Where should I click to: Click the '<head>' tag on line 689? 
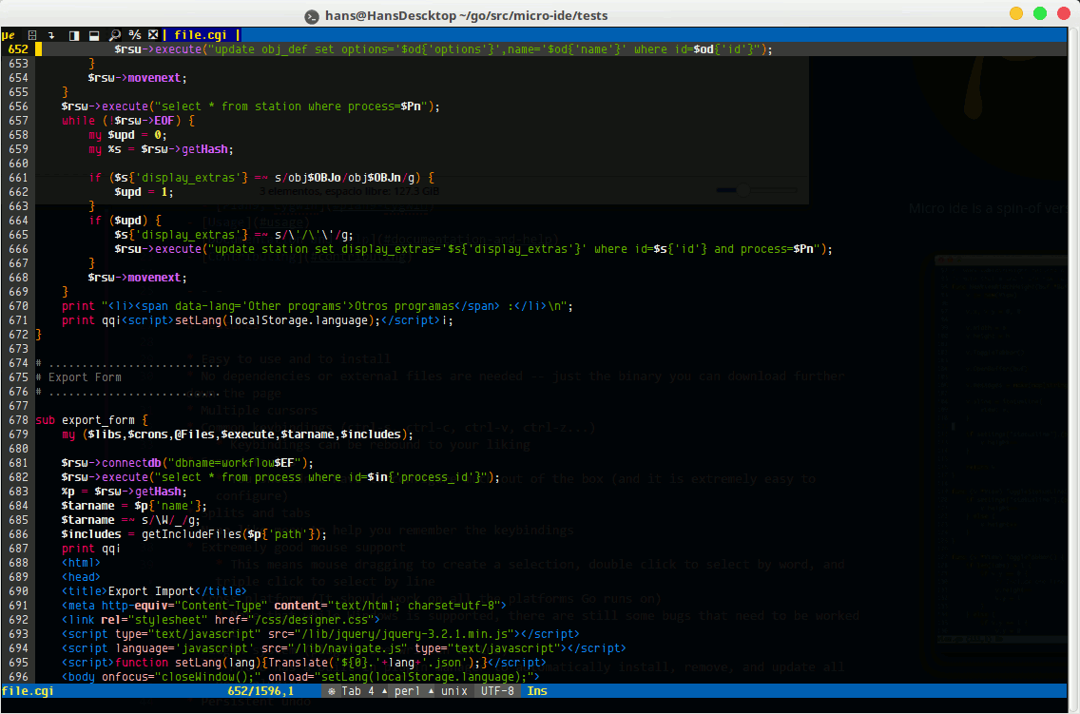click(x=81, y=577)
